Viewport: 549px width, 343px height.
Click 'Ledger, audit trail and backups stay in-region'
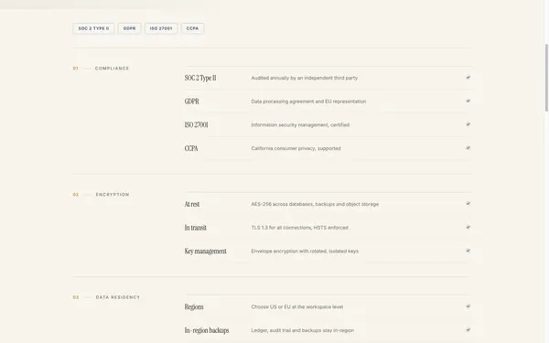click(x=303, y=330)
